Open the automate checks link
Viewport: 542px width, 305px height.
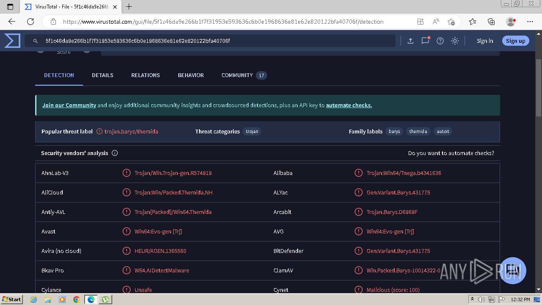pyautogui.click(x=349, y=105)
